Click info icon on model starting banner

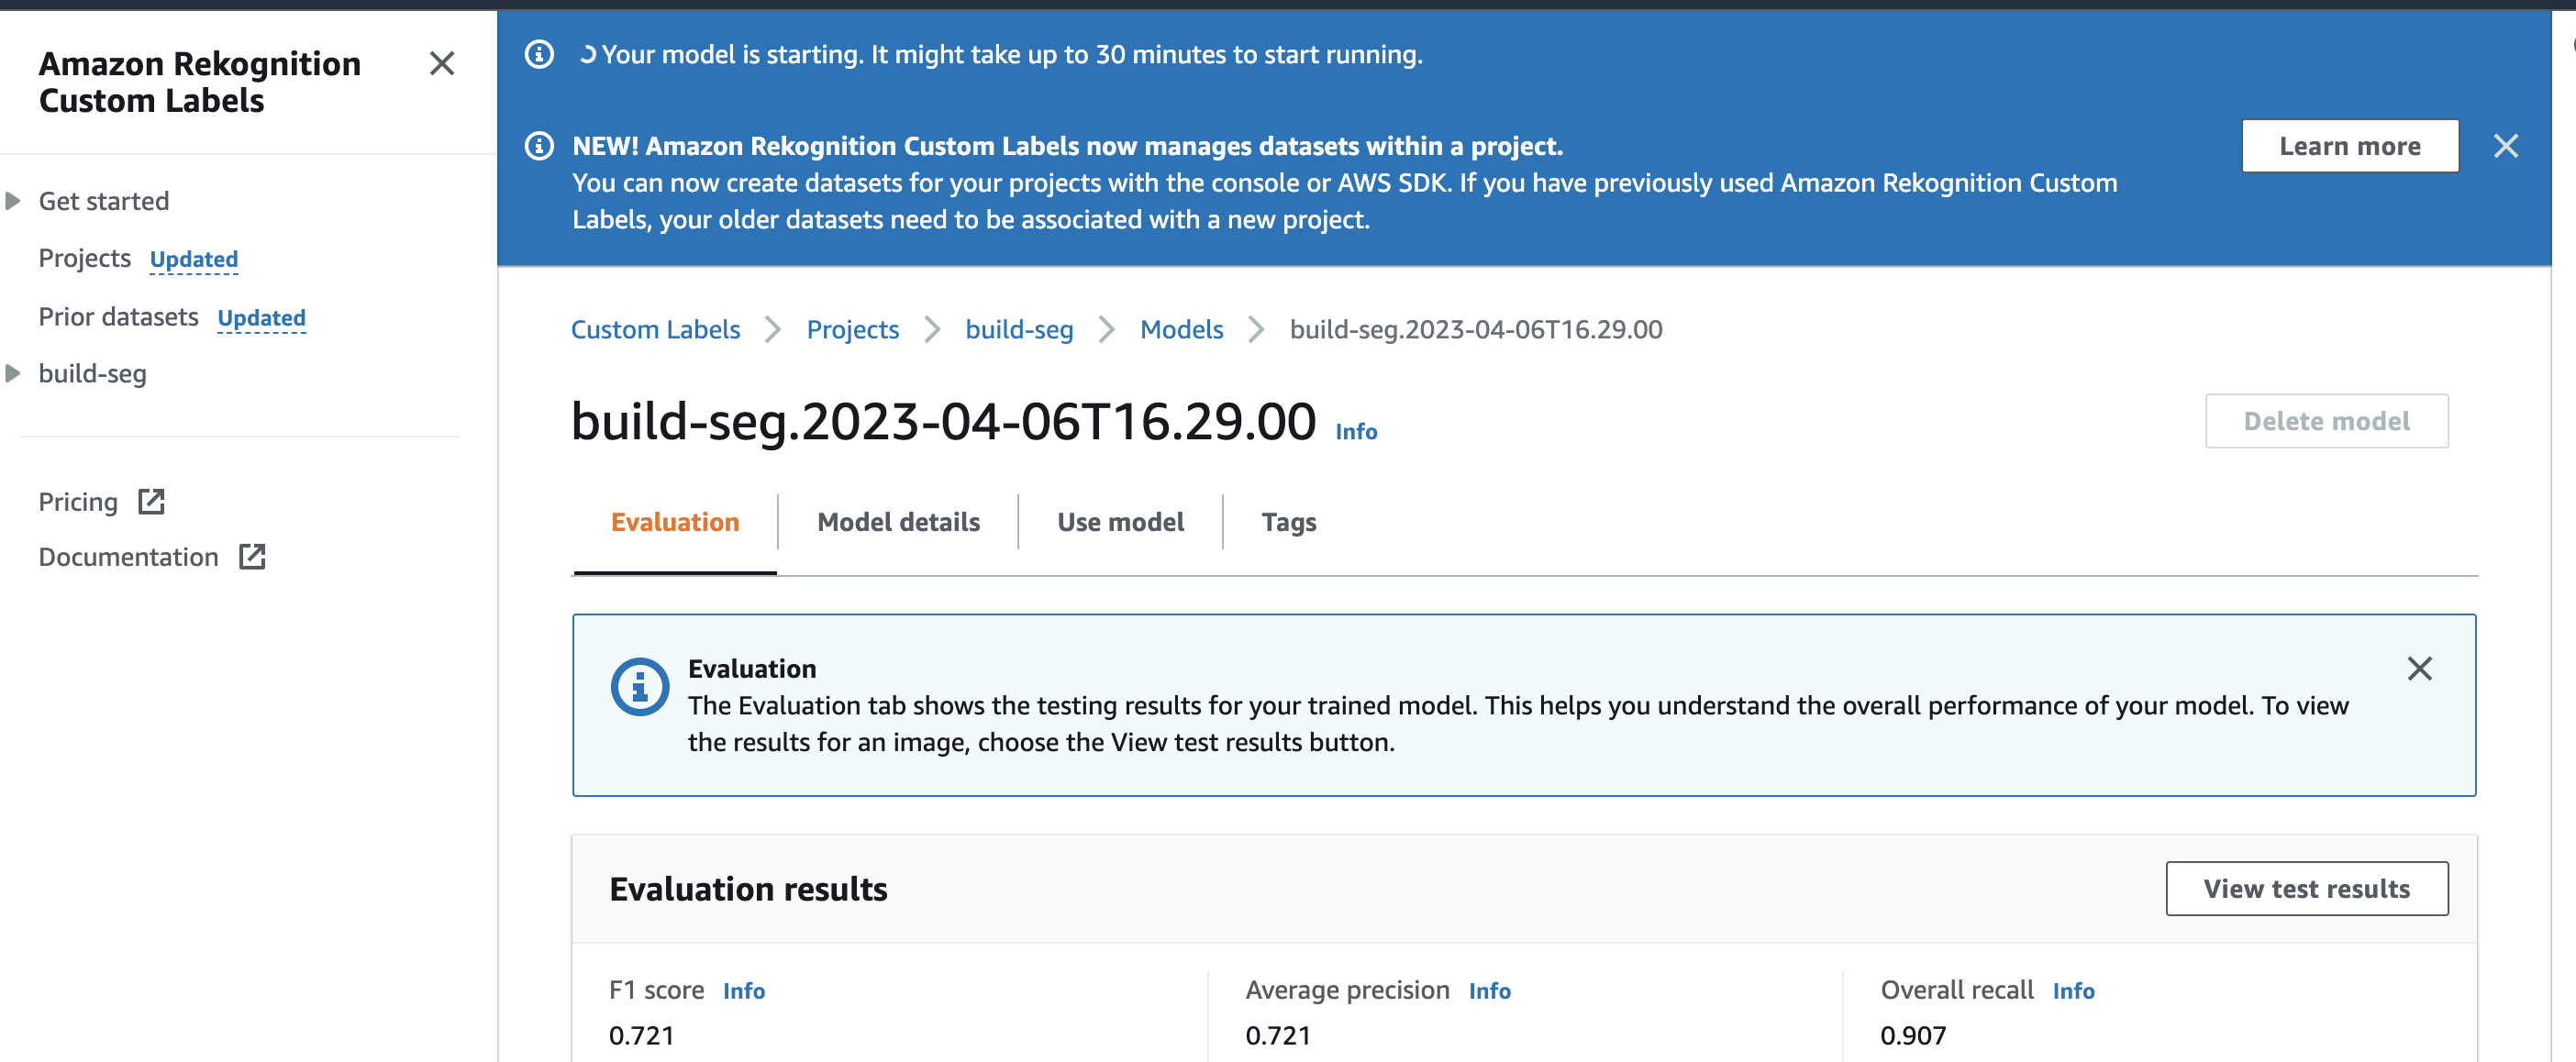(x=539, y=54)
